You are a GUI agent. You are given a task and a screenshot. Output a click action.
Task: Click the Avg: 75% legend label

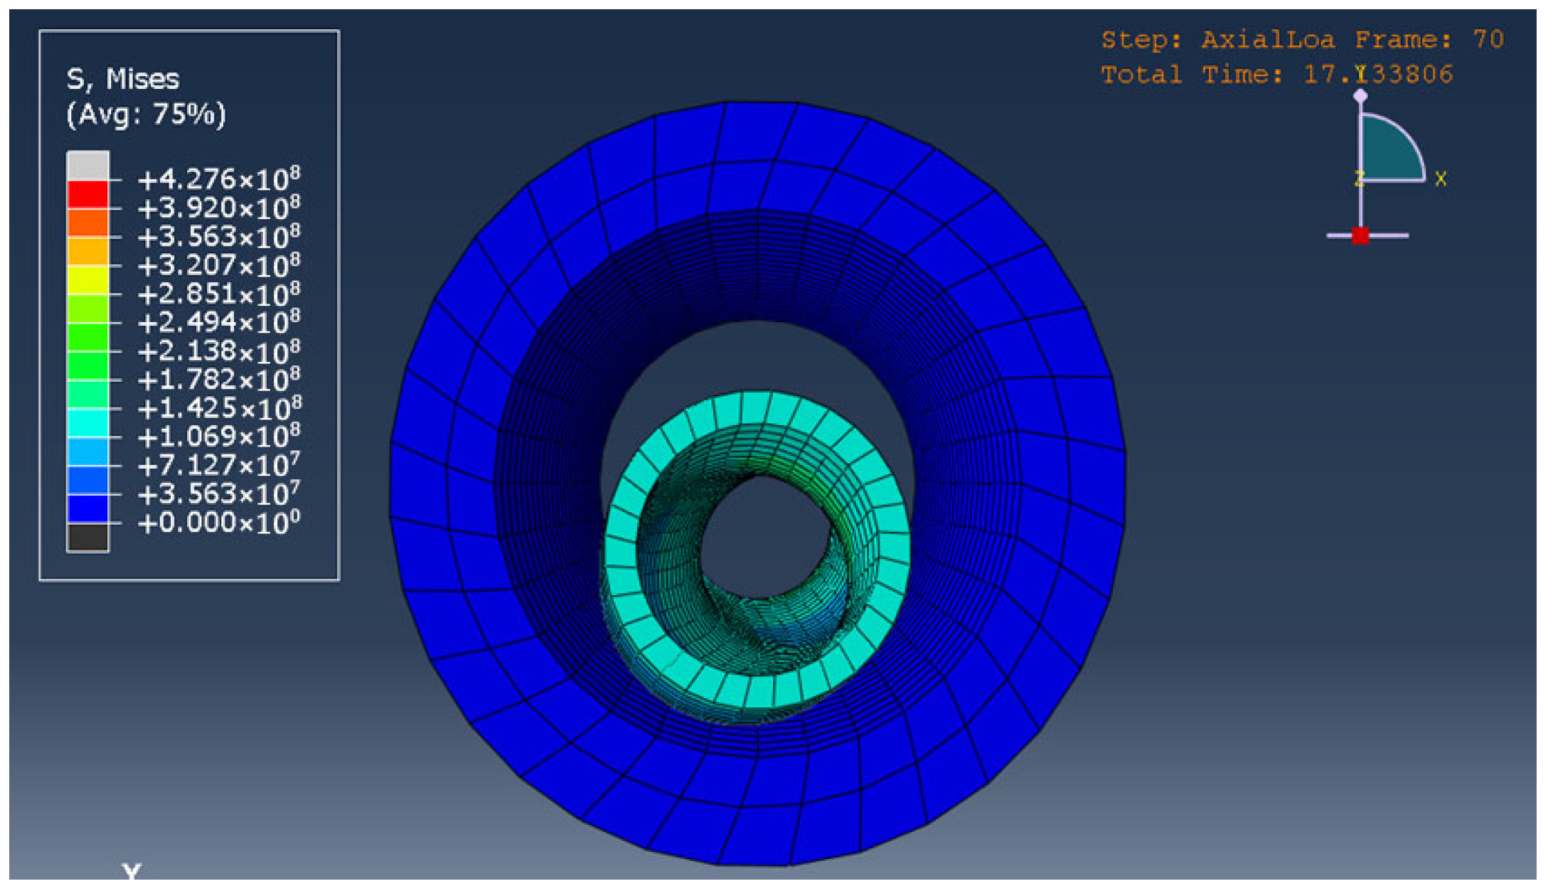click(146, 114)
